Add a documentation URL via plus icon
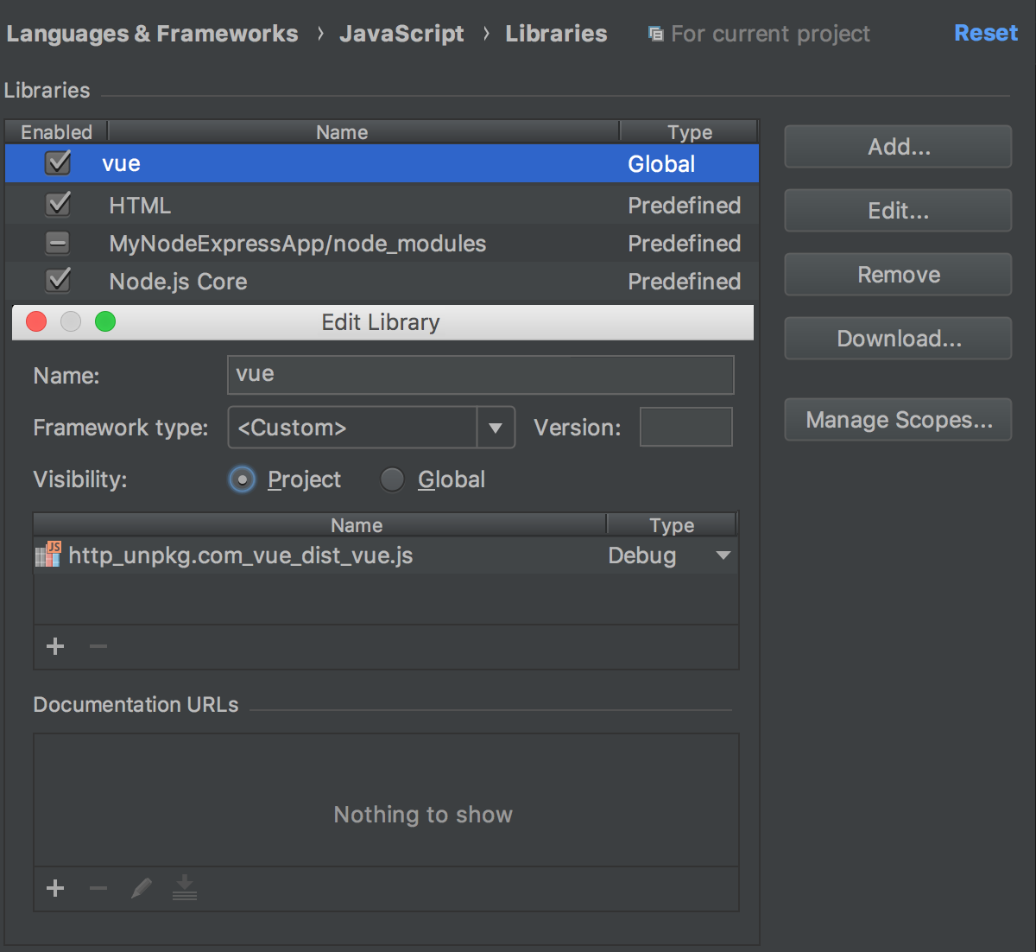 54,888
